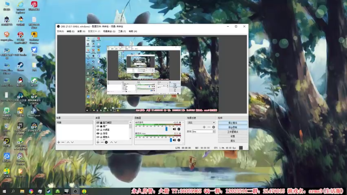This screenshot has width=347, height=195.
Task: Open the 编辑(E) Edit menu
Action: pyautogui.click(x=70, y=31)
